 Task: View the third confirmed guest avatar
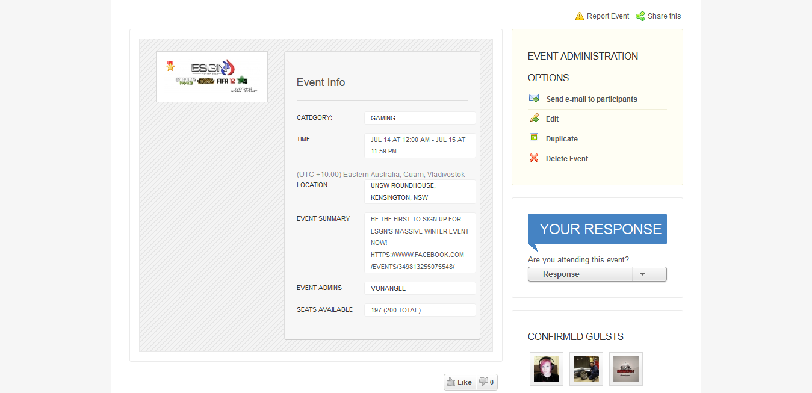[x=626, y=369]
